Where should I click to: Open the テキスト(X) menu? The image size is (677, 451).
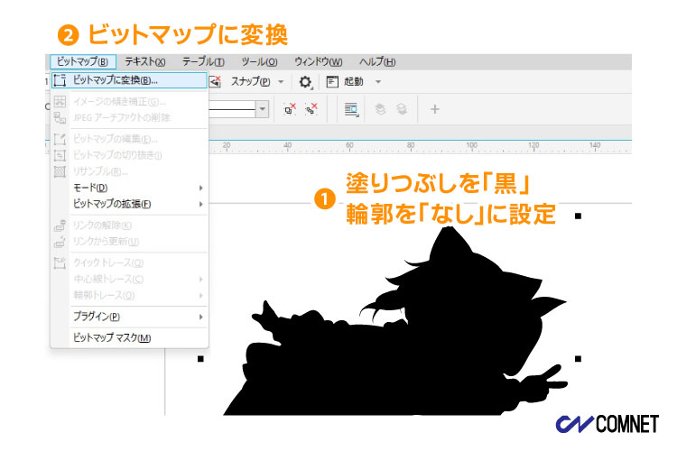pyautogui.click(x=145, y=61)
